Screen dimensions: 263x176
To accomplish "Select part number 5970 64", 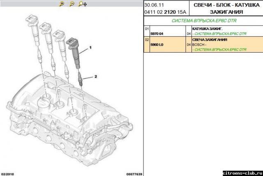I will (x=157, y=34).
